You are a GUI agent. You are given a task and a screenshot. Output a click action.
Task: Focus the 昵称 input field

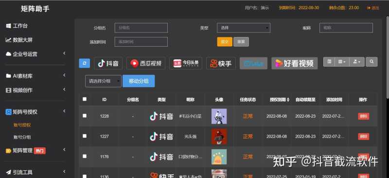coord(346,28)
